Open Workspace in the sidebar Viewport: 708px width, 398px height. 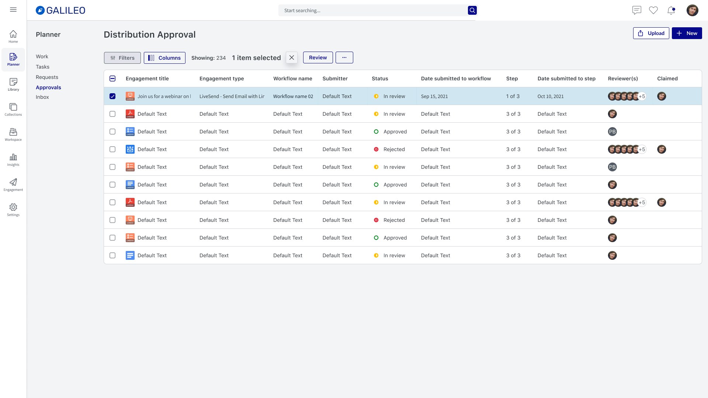point(13,135)
